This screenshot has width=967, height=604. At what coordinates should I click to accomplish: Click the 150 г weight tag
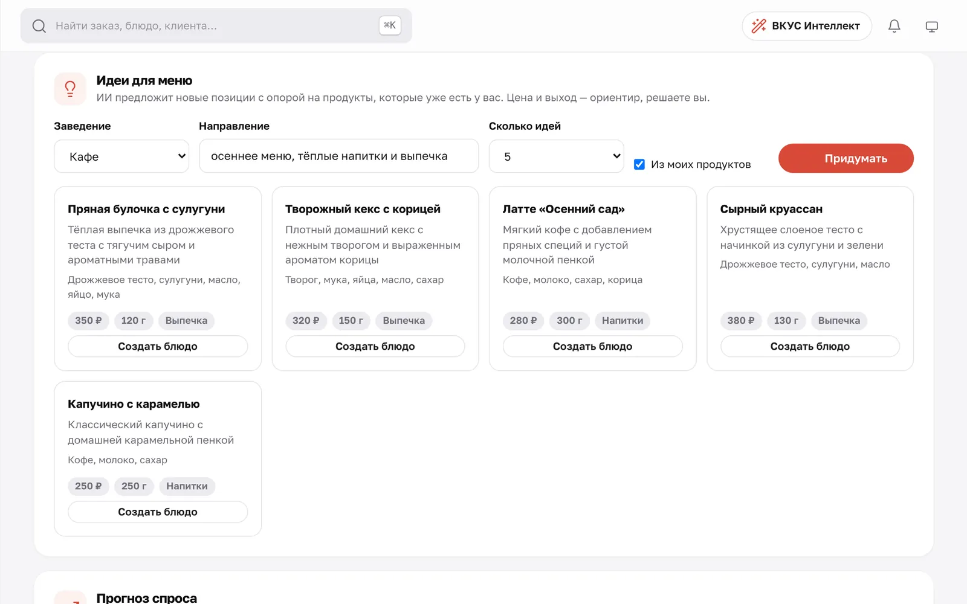[351, 321]
